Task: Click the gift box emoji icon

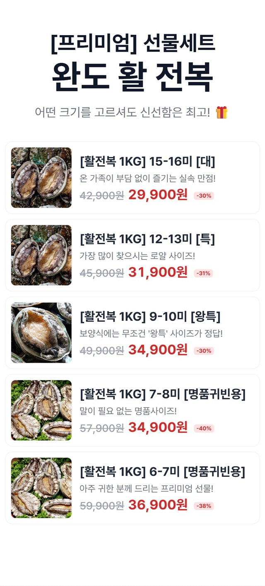Action: tap(222, 112)
